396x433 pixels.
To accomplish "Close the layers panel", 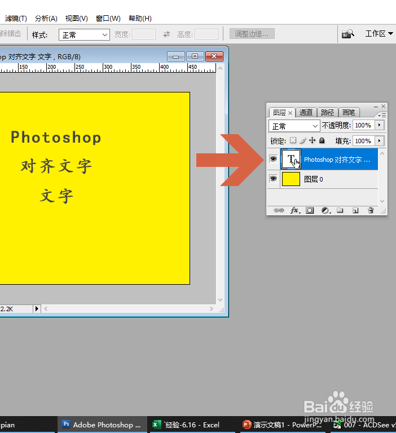I will (383, 106).
